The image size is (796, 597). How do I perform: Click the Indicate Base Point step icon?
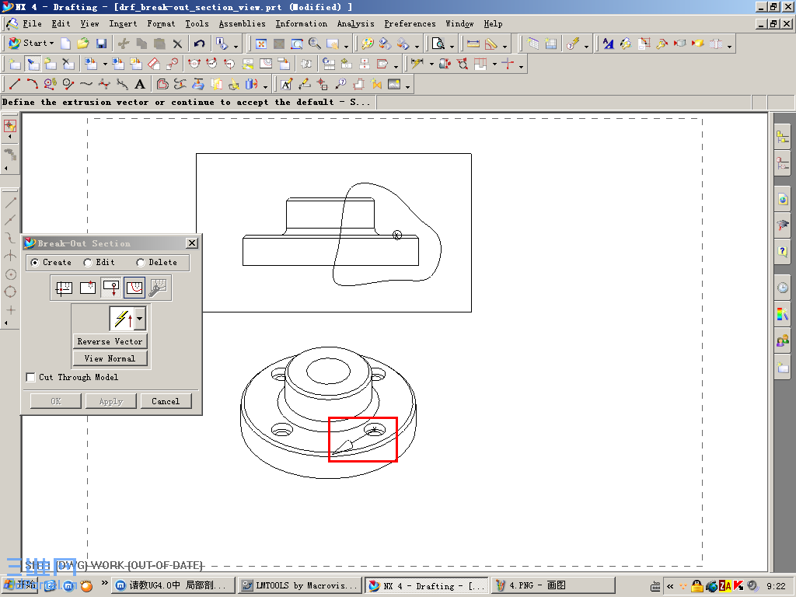(x=88, y=288)
